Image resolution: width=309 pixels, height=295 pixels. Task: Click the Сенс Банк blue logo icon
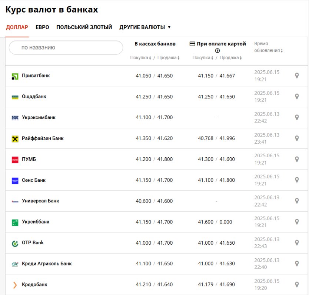pyautogui.click(x=15, y=181)
